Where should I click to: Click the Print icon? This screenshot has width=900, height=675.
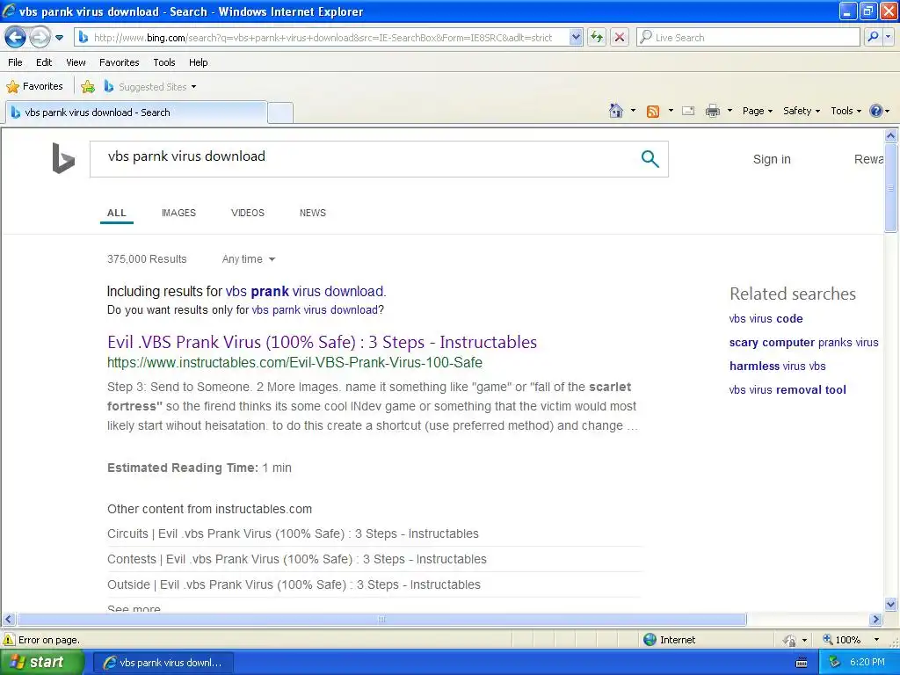tap(712, 111)
